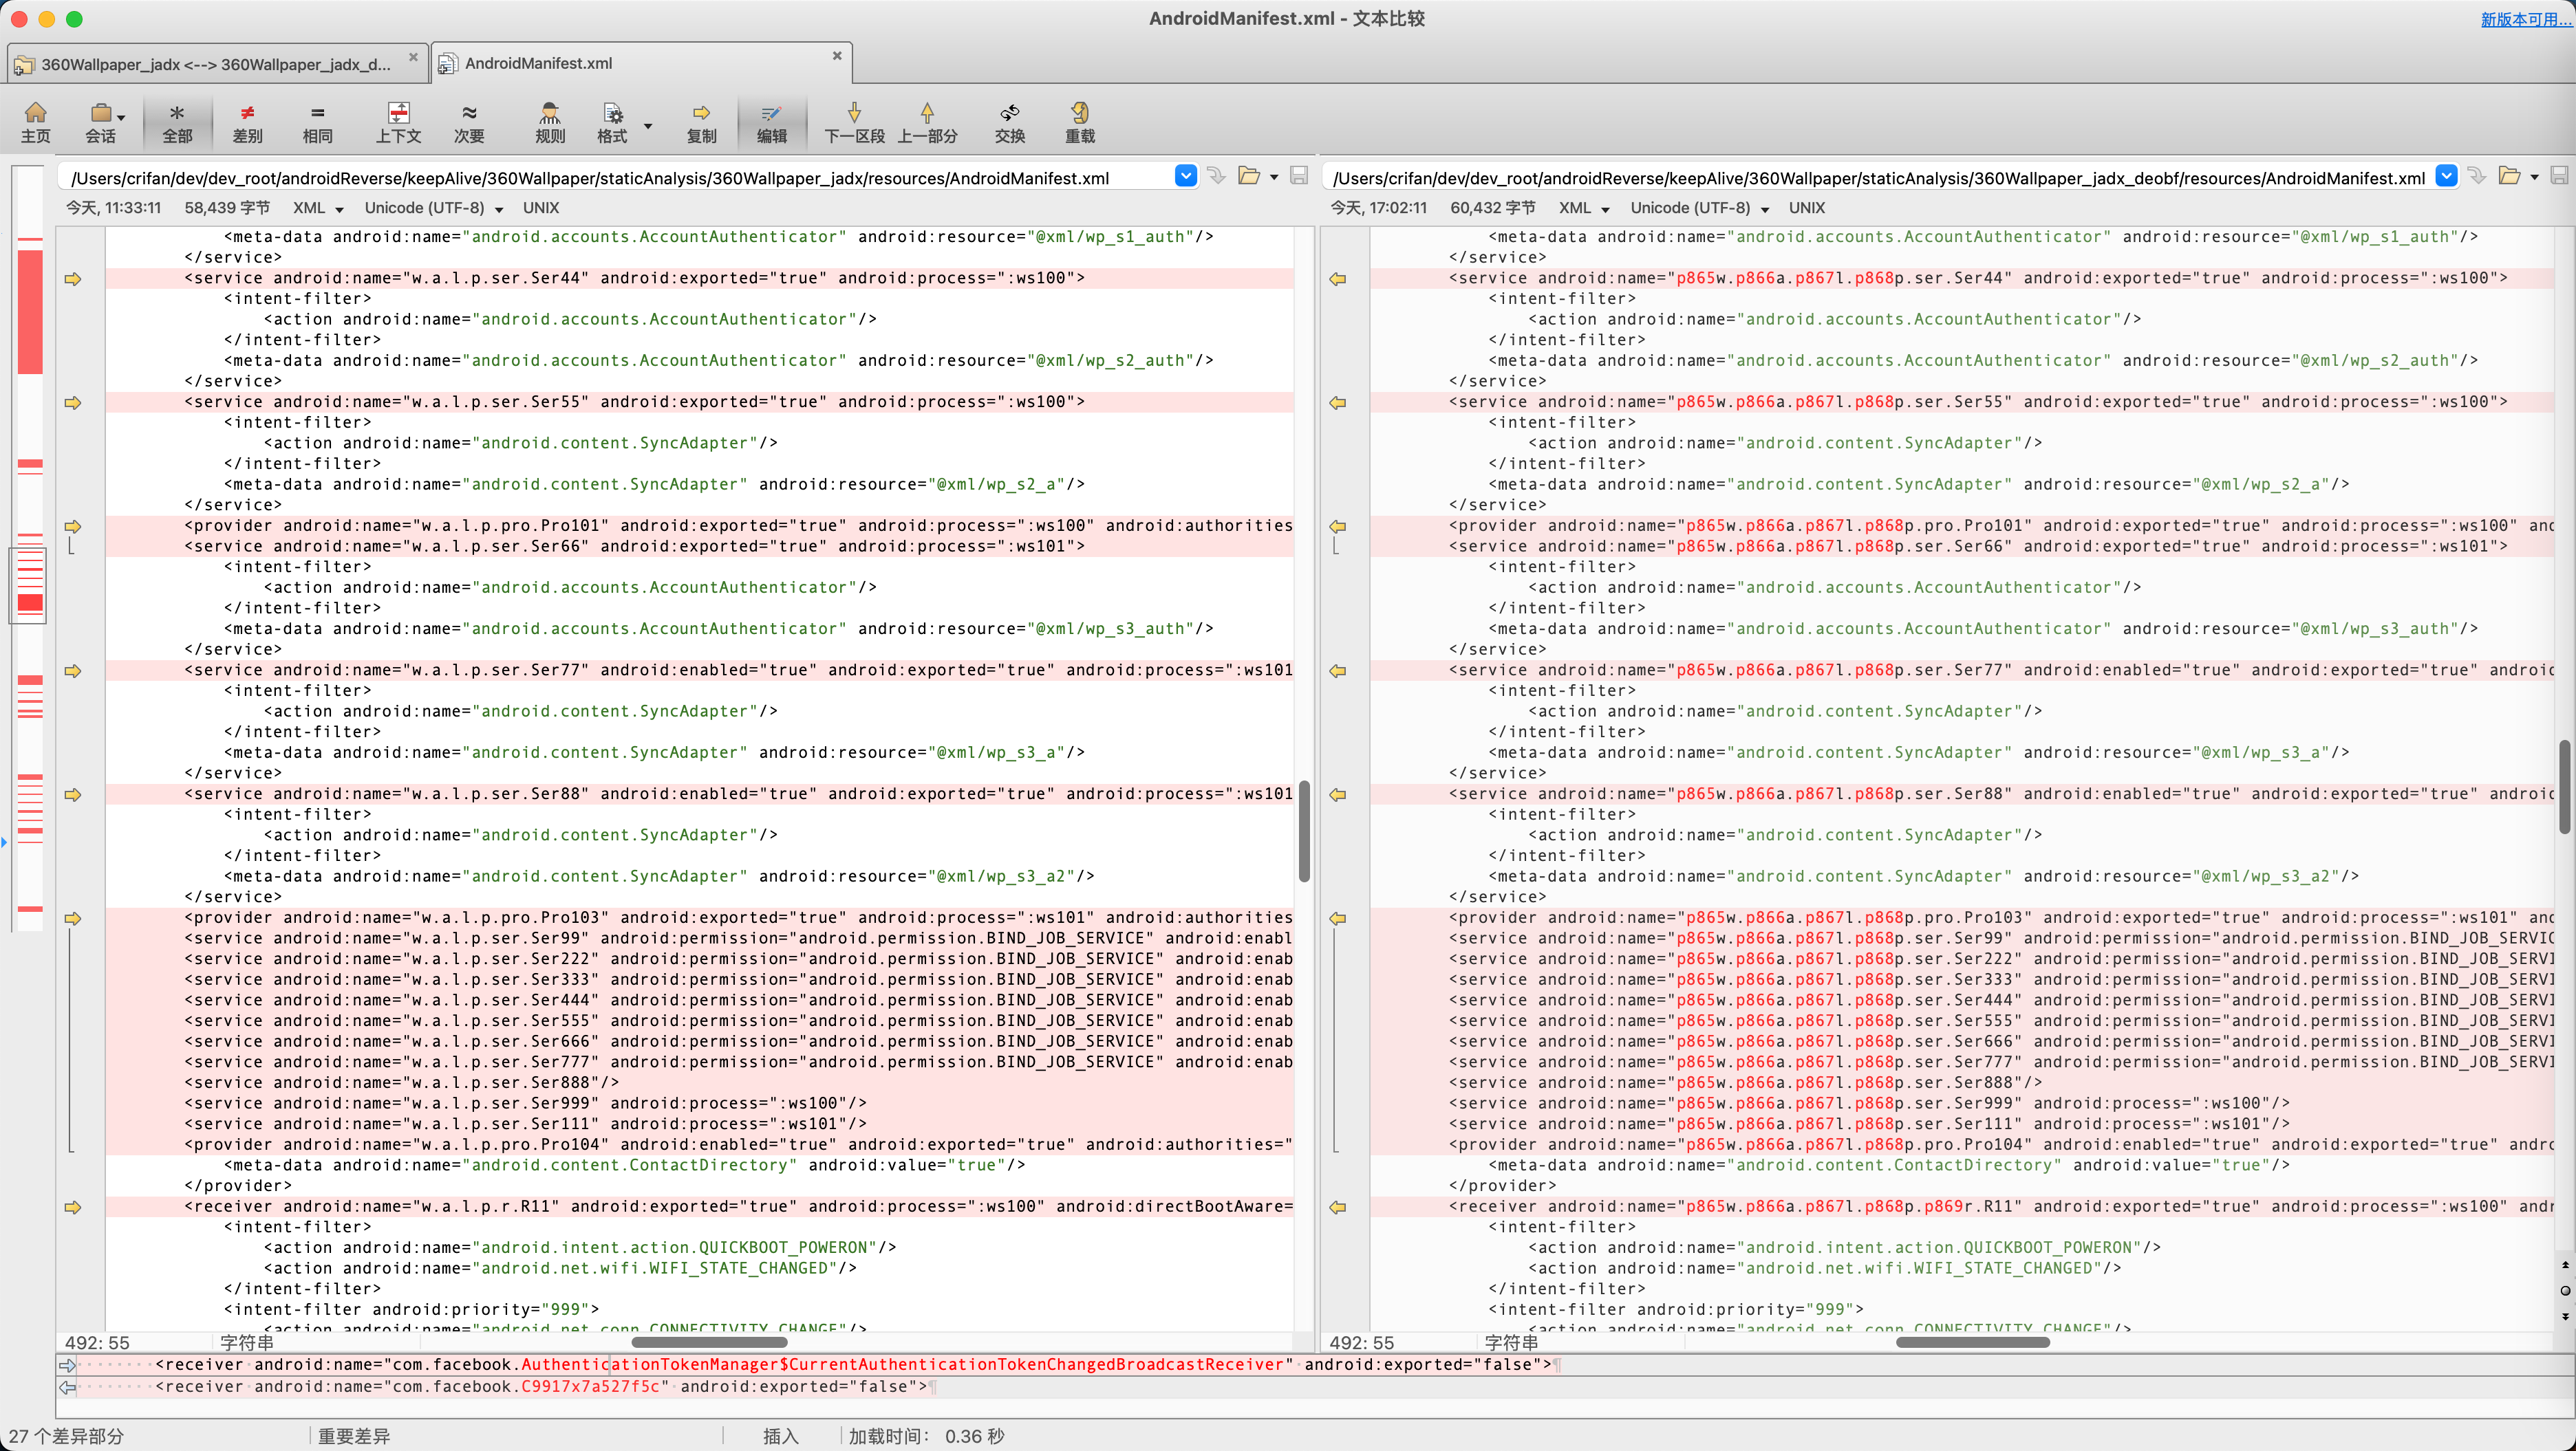
Task: Copy Pro101 block to right via arrow
Action: pos(73,527)
